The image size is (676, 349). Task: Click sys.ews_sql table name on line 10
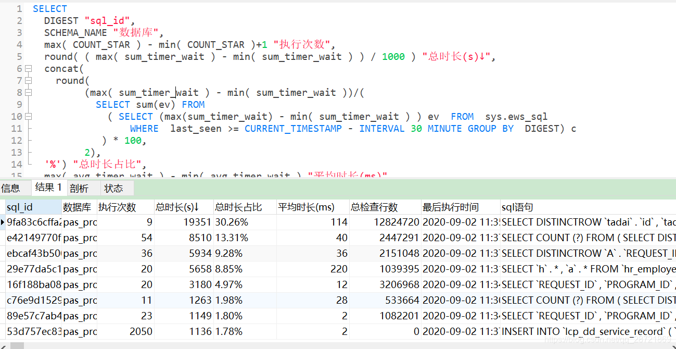516,117
